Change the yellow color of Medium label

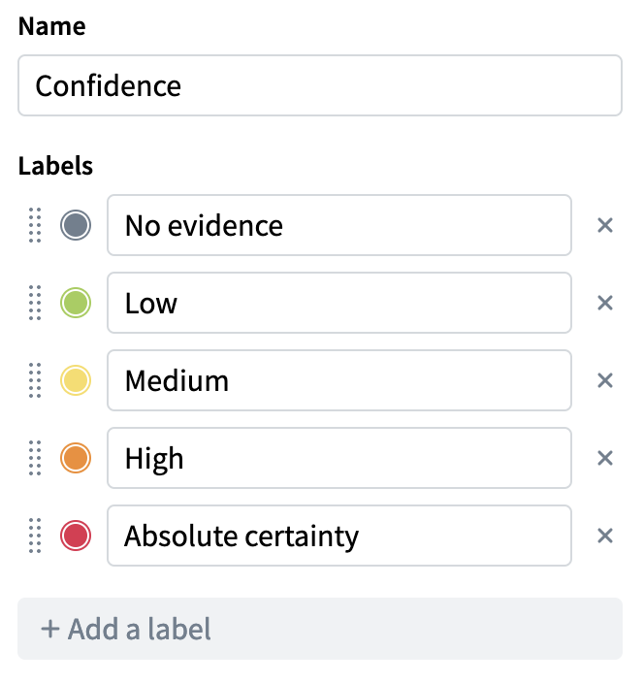pos(76,380)
